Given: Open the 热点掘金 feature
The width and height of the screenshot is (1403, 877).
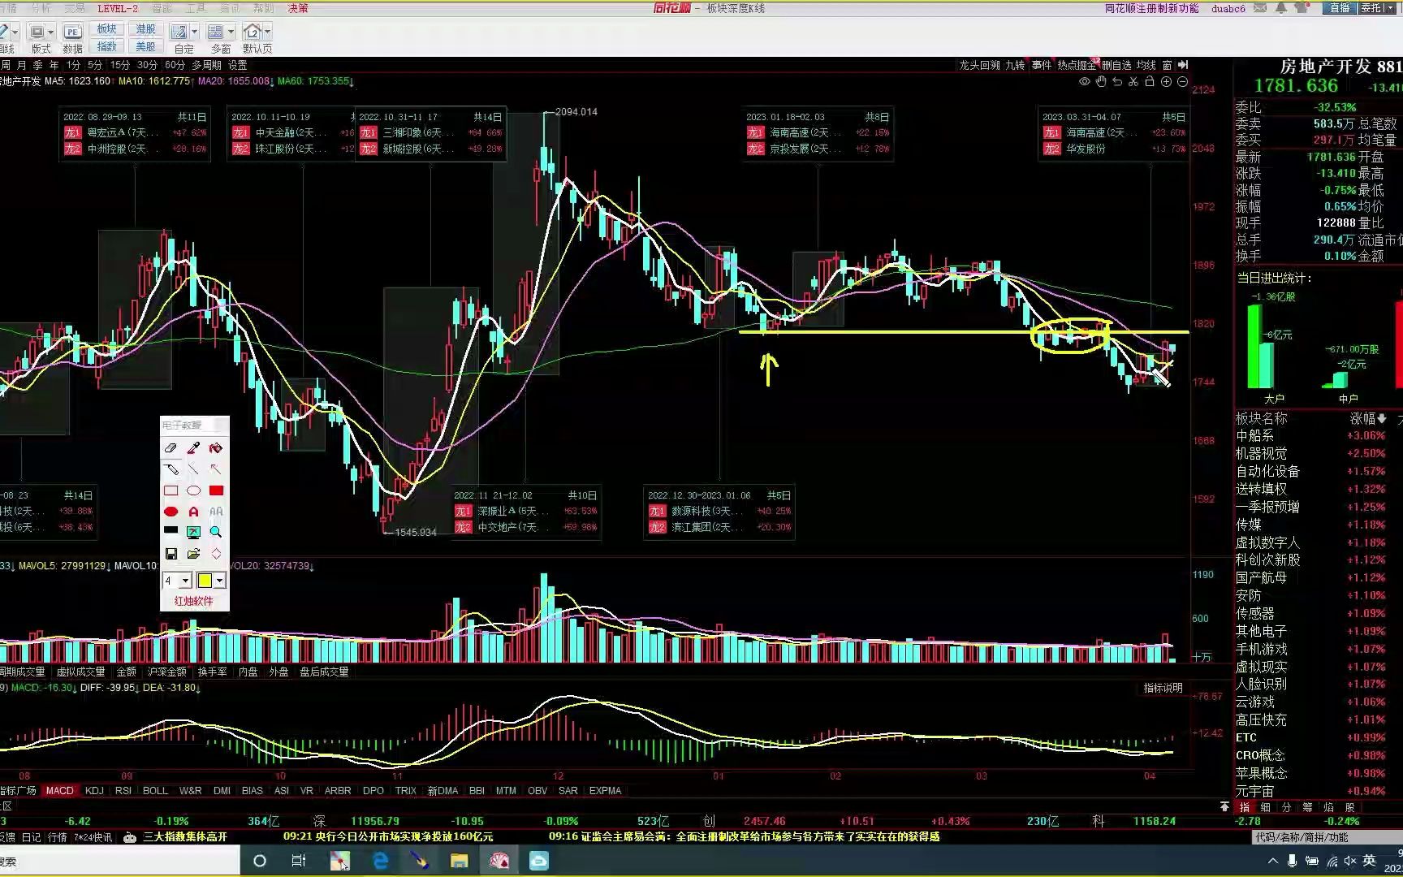Looking at the screenshot, I should [x=1077, y=65].
